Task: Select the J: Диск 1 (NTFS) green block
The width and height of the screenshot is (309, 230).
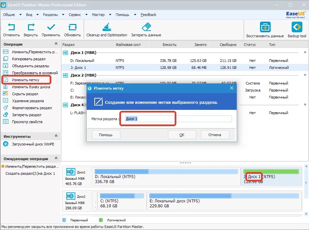Action: click(x=271, y=176)
